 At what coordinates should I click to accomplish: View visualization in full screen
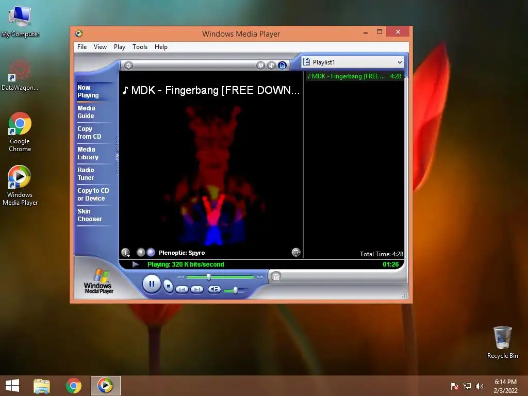[295, 252]
